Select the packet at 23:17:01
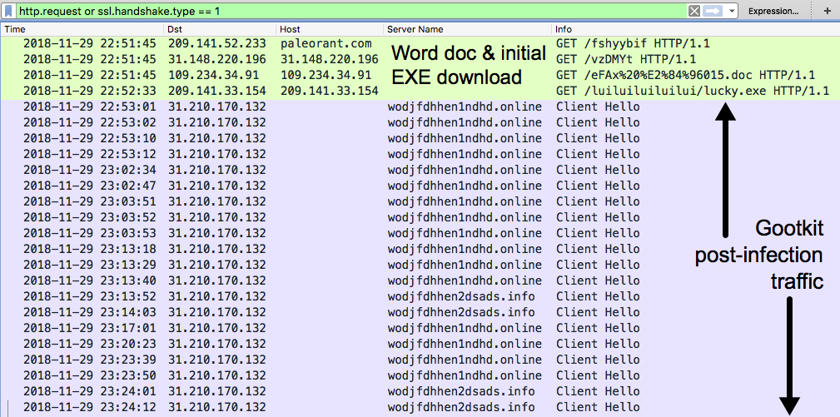 pyautogui.click(x=420, y=328)
